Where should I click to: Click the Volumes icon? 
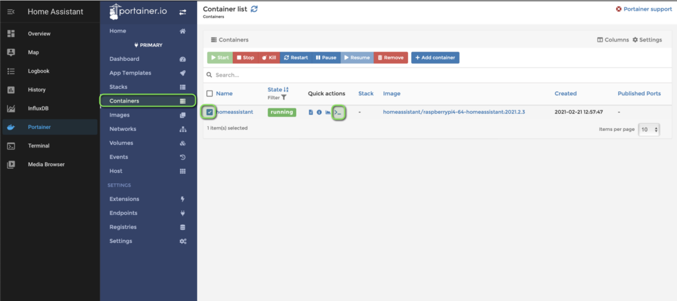[x=182, y=143]
